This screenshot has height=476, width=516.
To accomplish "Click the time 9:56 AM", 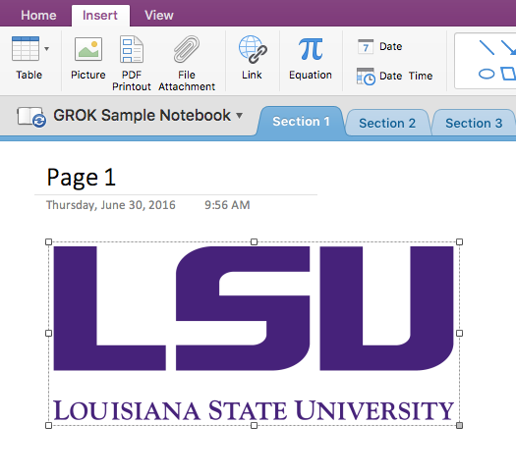I will coord(227,205).
